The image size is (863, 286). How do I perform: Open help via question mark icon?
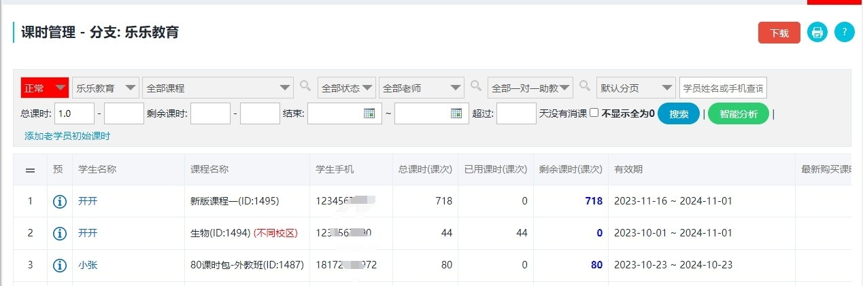(844, 32)
